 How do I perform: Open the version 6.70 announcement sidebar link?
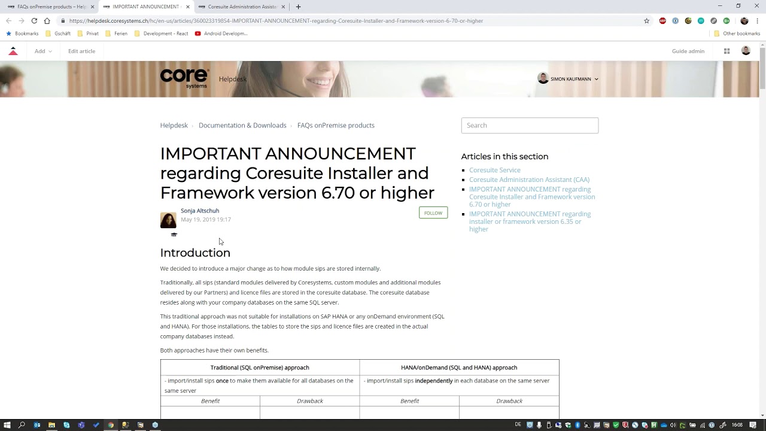(532, 196)
